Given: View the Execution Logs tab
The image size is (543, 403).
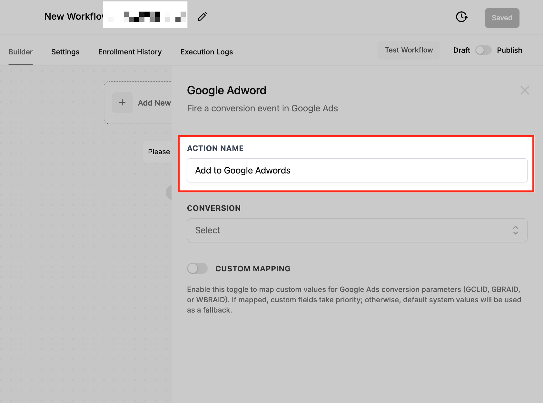Looking at the screenshot, I should [207, 52].
